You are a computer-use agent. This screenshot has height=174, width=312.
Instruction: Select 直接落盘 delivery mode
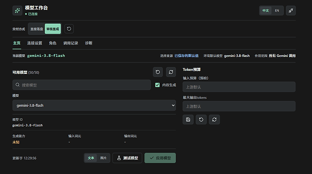pos(37,29)
